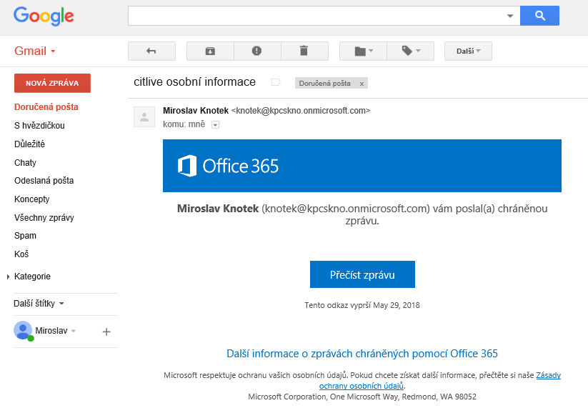Expand the Kategorie tree item
588x413 pixels.
(x=8, y=277)
